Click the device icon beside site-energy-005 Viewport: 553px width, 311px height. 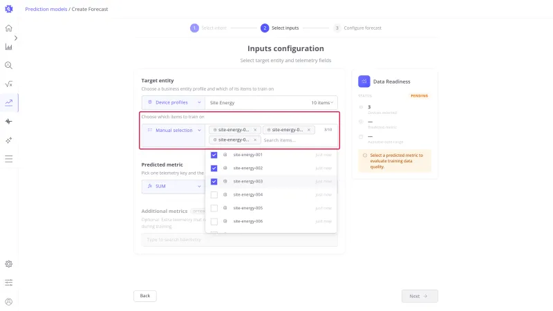point(225,208)
